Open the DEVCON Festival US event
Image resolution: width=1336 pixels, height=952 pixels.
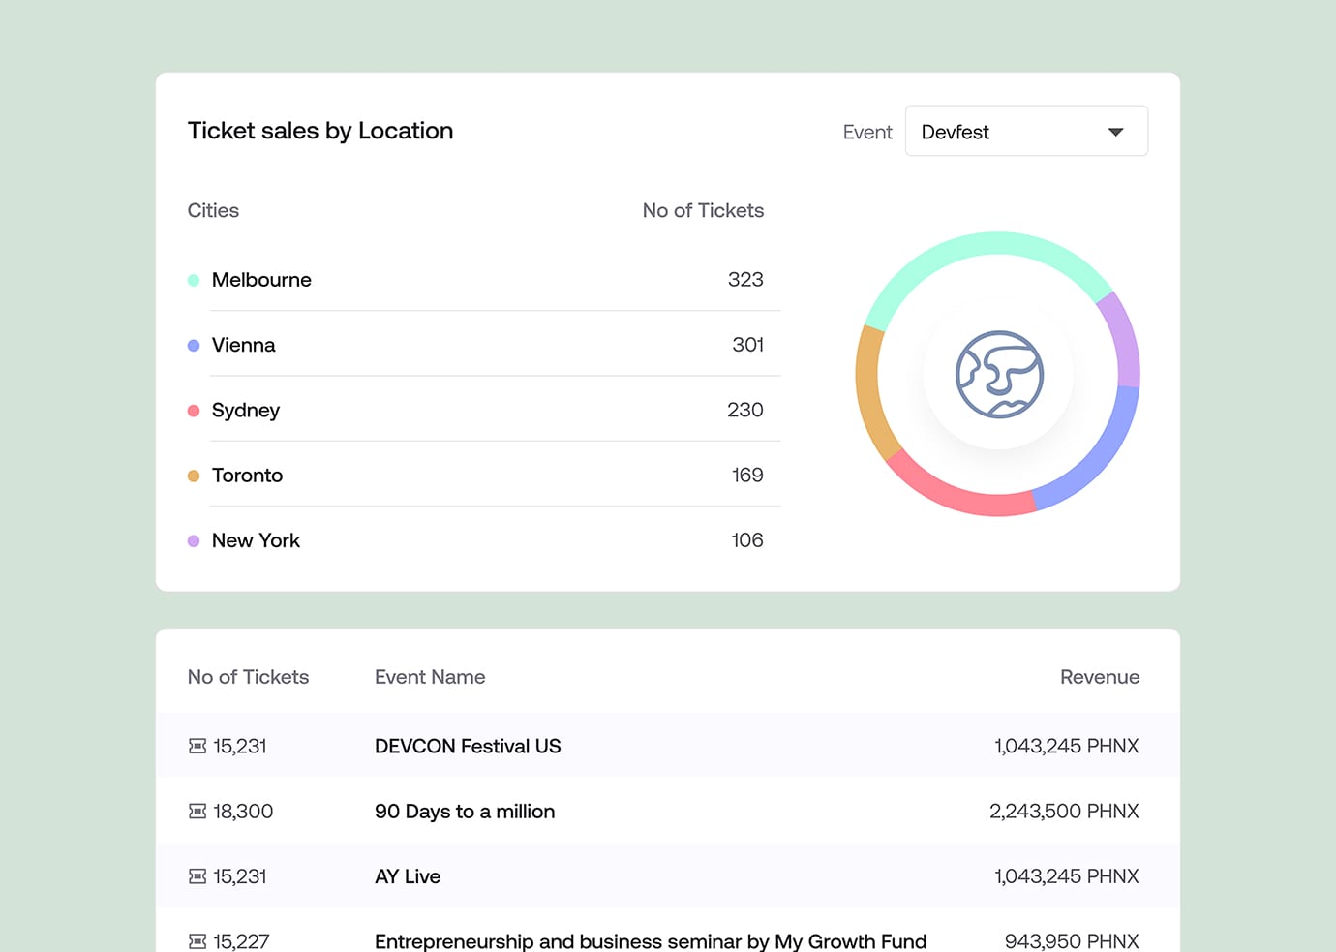(x=468, y=746)
